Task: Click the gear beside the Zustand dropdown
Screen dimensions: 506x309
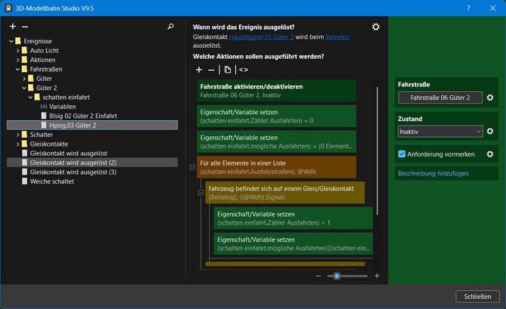Action: [x=490, y=131]
